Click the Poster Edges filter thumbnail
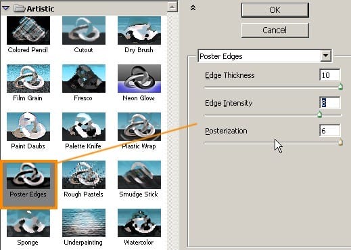351x250 pixels. [28, 175]
